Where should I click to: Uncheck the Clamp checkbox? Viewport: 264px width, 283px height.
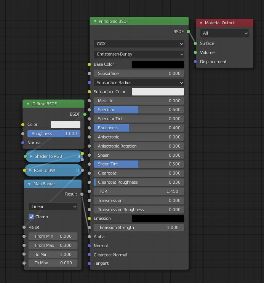pos(31,217)
